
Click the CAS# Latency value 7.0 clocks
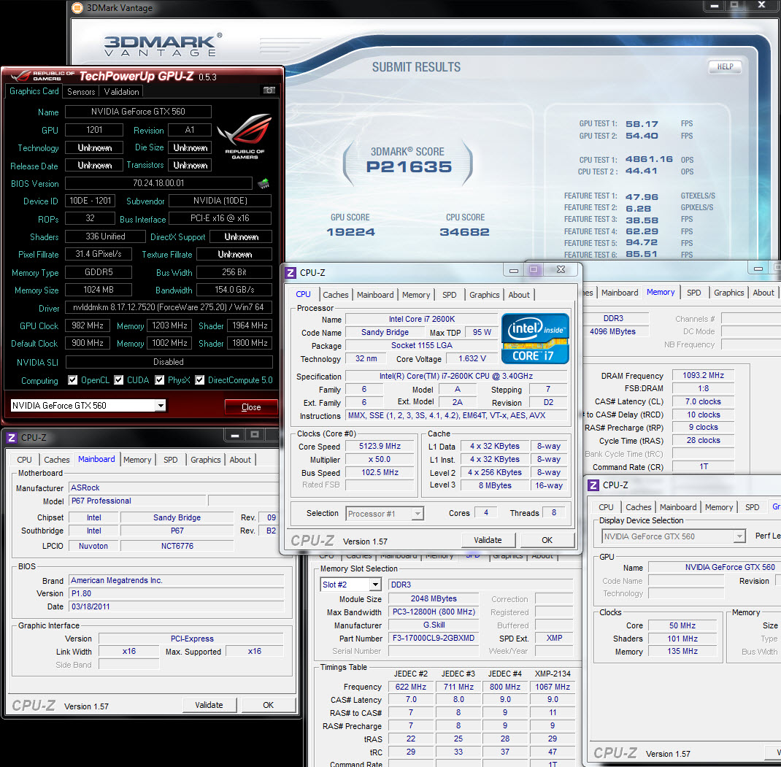tap(703, 401)
